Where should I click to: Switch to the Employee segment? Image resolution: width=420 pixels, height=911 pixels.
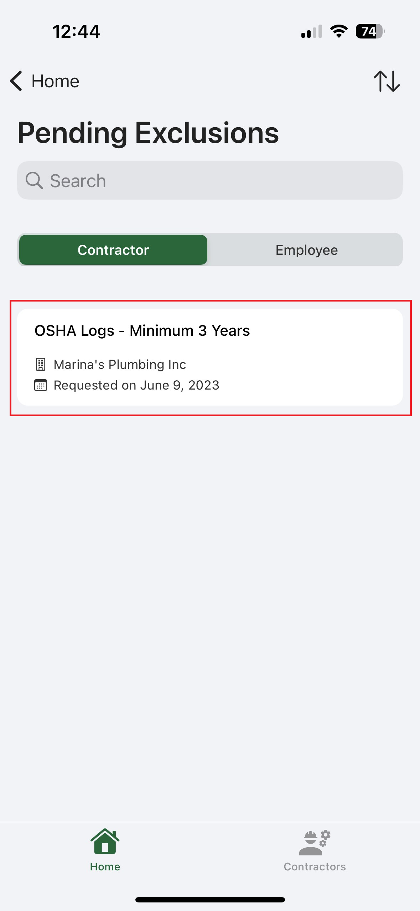pos(306,250)
